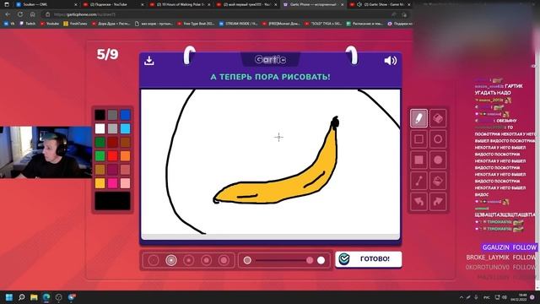Image resolution: width=540 pixels, height=304 pixels.
Task: Open Windows taskbar search
Action: point(21,297)
